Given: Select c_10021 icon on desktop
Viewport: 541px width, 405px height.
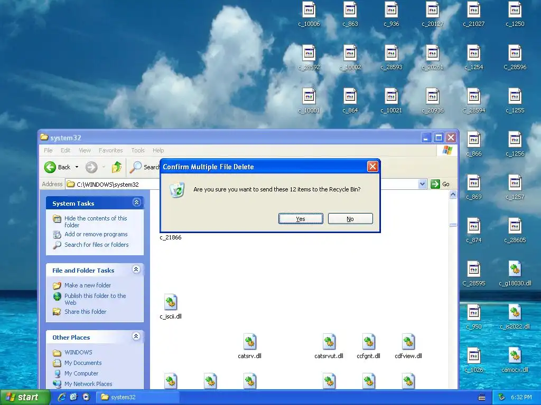Looking at the screenshot, I should [x=391, y=97].
